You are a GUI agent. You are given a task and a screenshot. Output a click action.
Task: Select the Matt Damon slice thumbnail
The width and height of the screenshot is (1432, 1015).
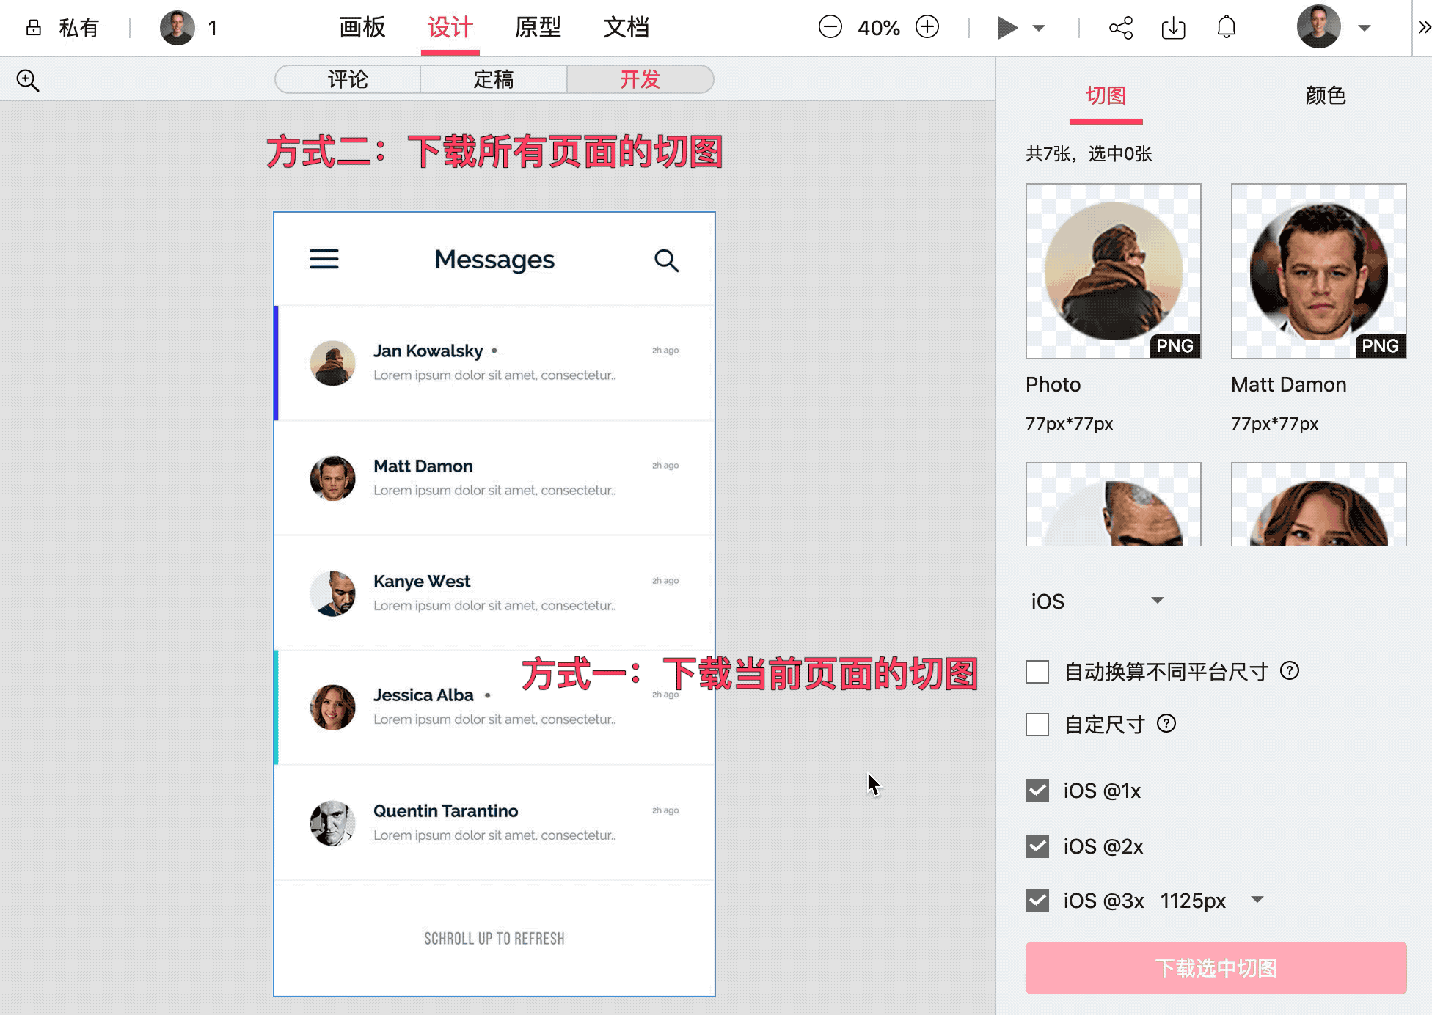click(1319, 271)
